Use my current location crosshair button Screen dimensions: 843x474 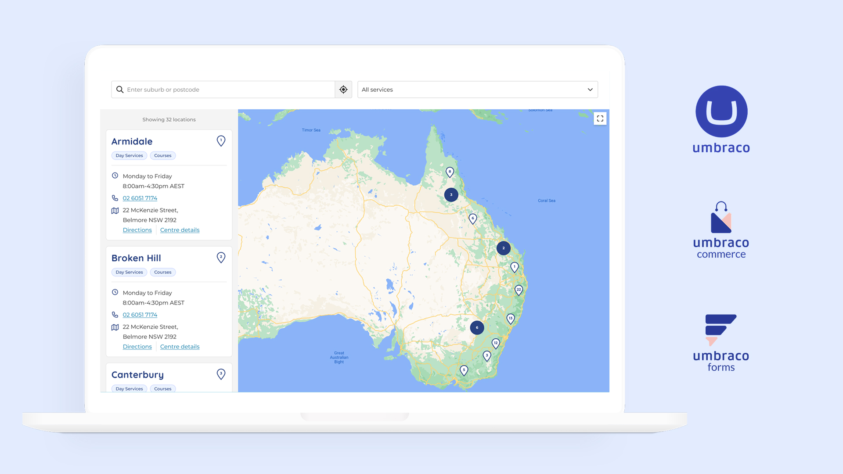tap(343, 90)
